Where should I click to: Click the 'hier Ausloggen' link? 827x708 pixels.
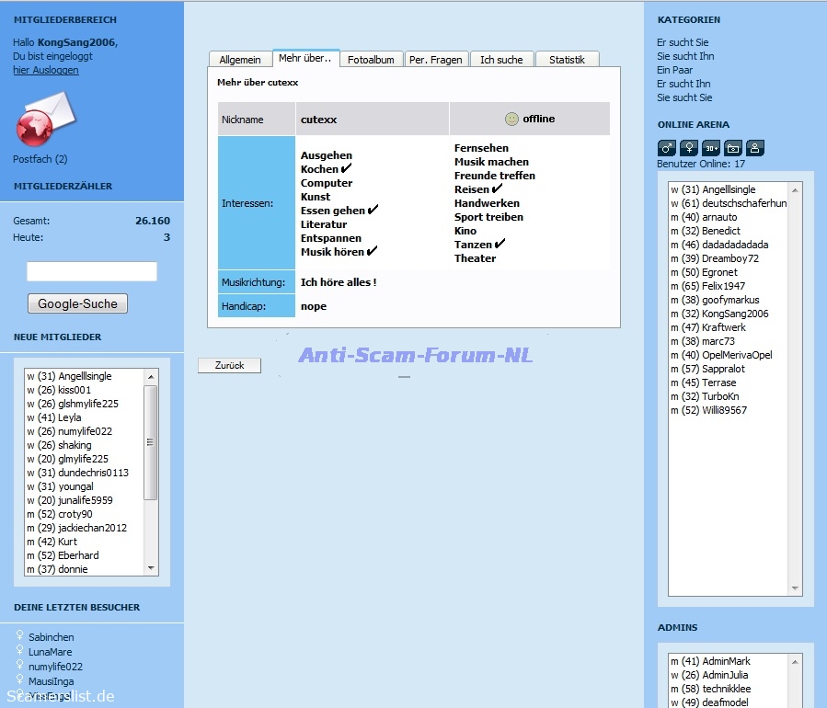[x=46, y=70]
